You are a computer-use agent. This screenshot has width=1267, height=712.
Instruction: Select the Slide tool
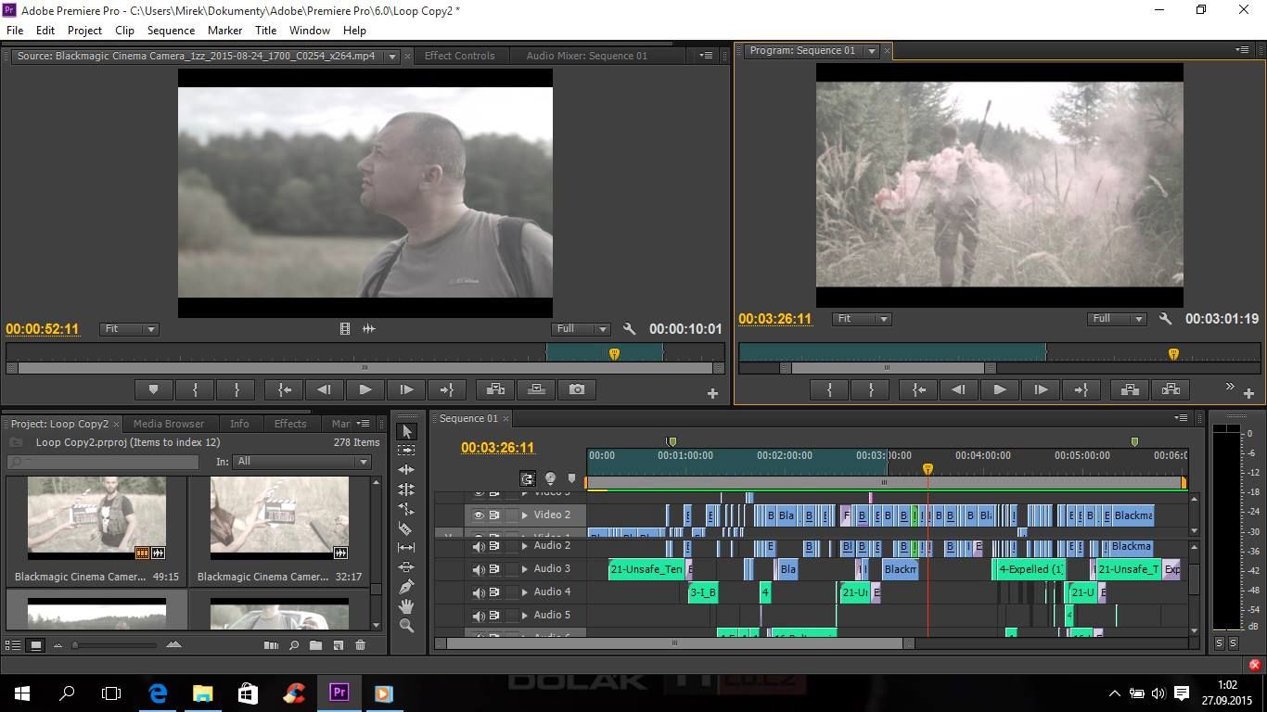click(x=406, y=567)
